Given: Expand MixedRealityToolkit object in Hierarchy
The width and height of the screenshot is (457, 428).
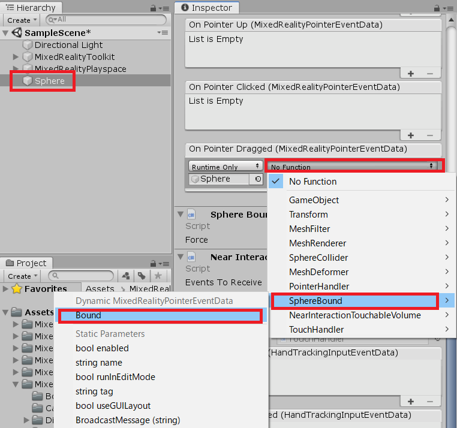Looking at the screenshot, I should coord(16,57).
